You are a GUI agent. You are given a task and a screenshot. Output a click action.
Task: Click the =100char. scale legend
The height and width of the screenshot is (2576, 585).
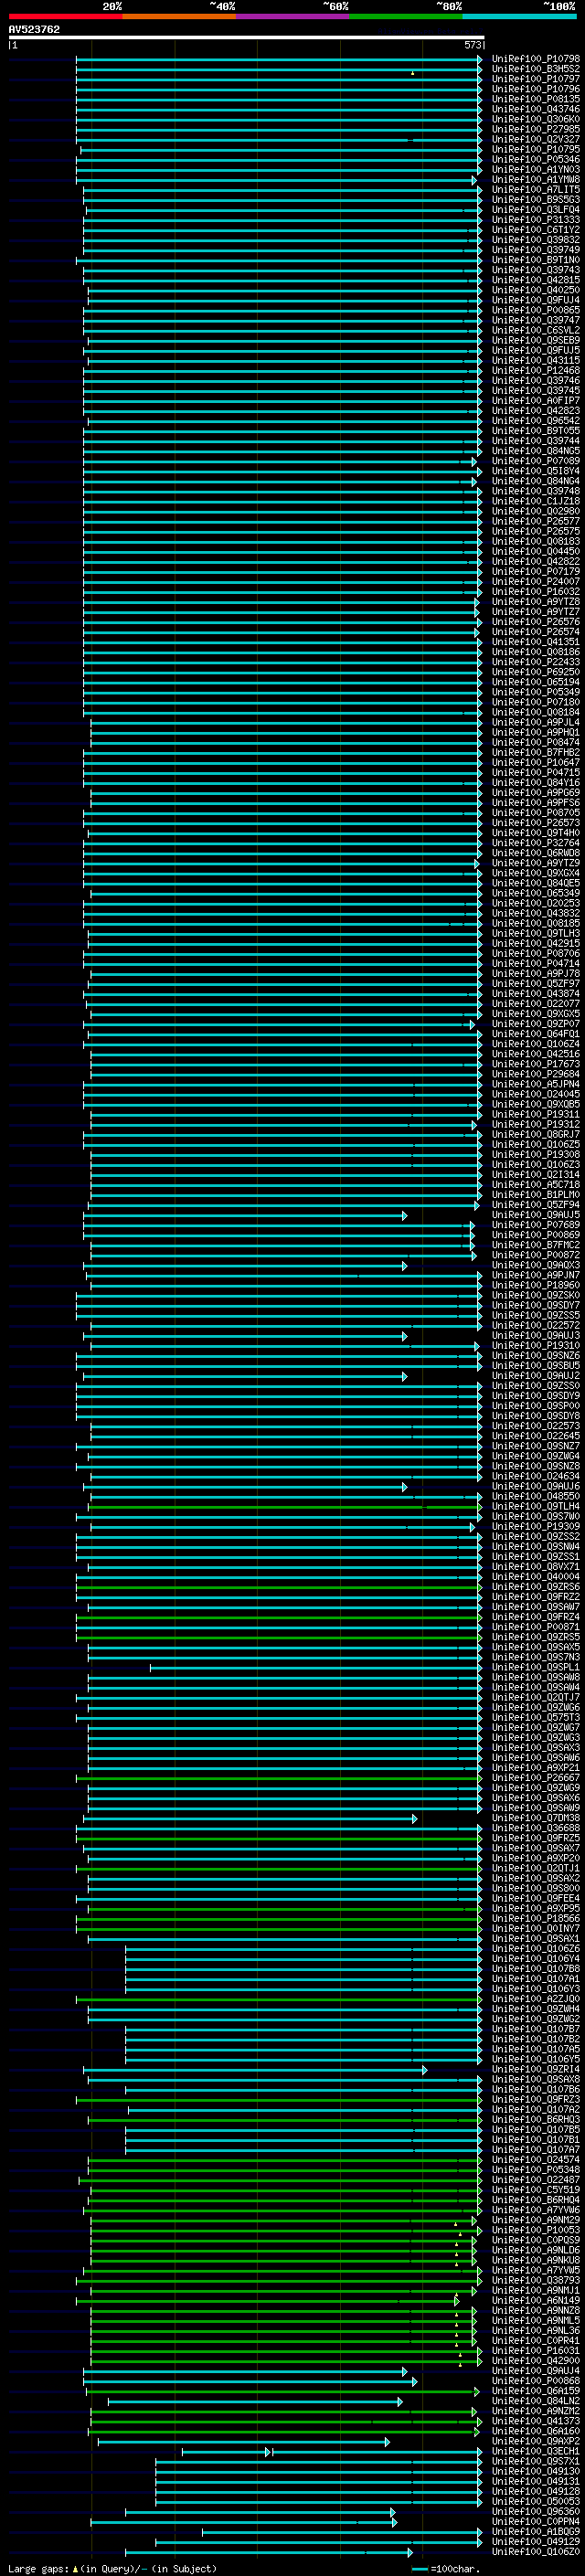point(444,2569)
